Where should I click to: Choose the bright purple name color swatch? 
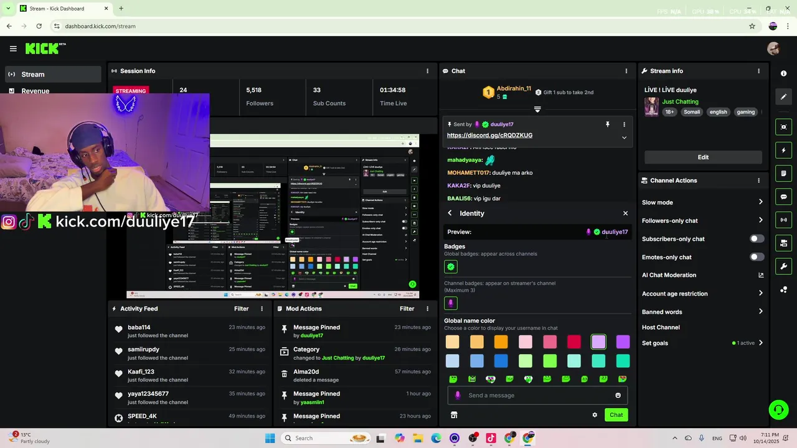tap(623, 342)
